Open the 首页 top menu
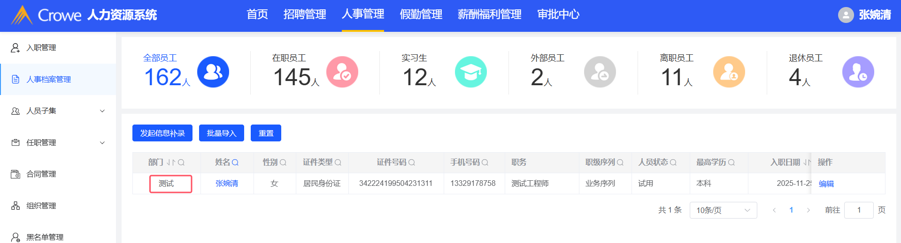901x243 pixels. point(257,15)
